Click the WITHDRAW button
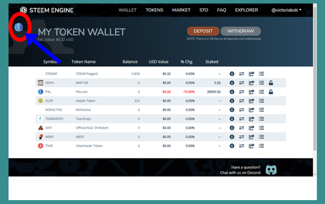 coord(241,31)
